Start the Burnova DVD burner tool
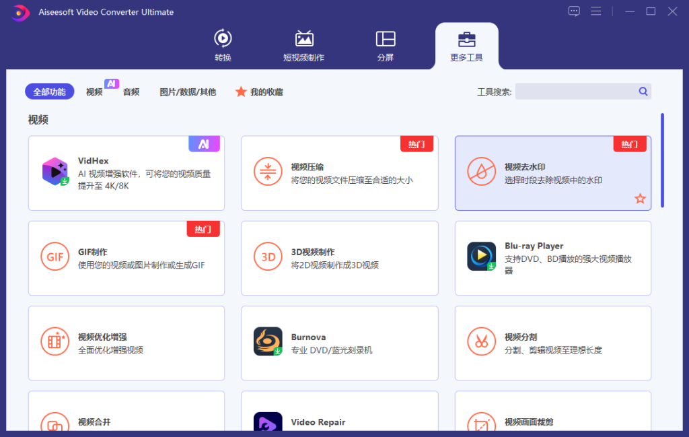 pos(339,343)
